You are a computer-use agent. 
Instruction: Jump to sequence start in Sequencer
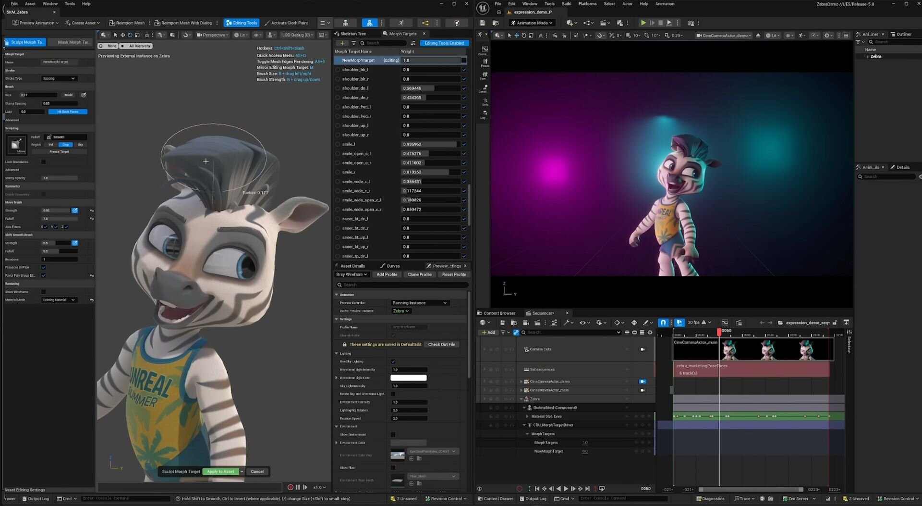point(537,489)
